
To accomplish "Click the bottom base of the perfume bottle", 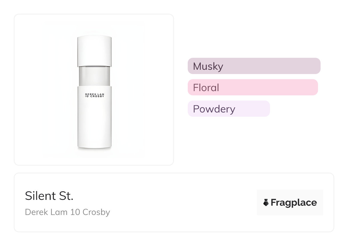I will point(94,146).
